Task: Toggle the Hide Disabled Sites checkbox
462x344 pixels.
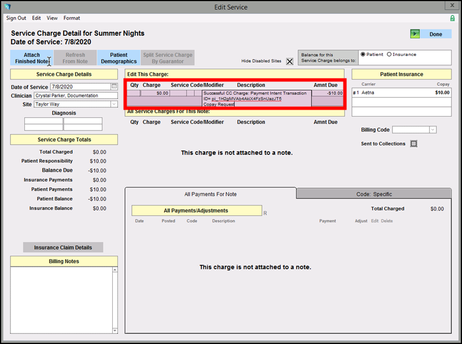Action: [x=290, y=62]
